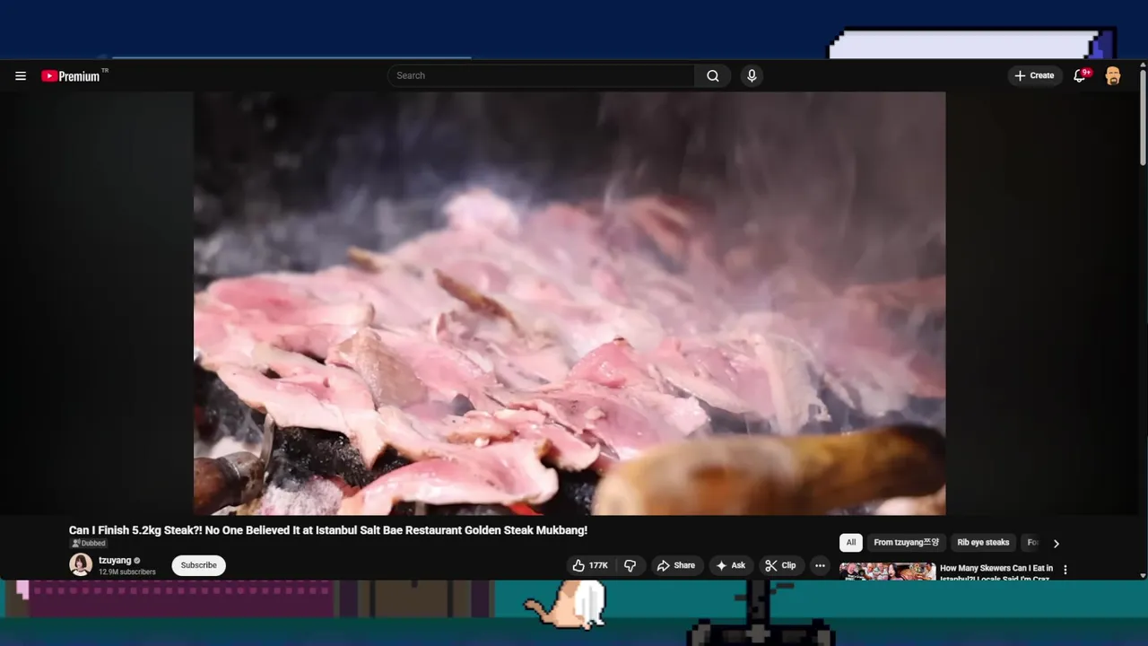Click the scrollbar down arrow
The width and height of the screenshot is (1148, 646).
click(1143, 575)
